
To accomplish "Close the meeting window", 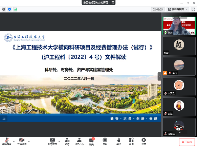I will [194, 3].
